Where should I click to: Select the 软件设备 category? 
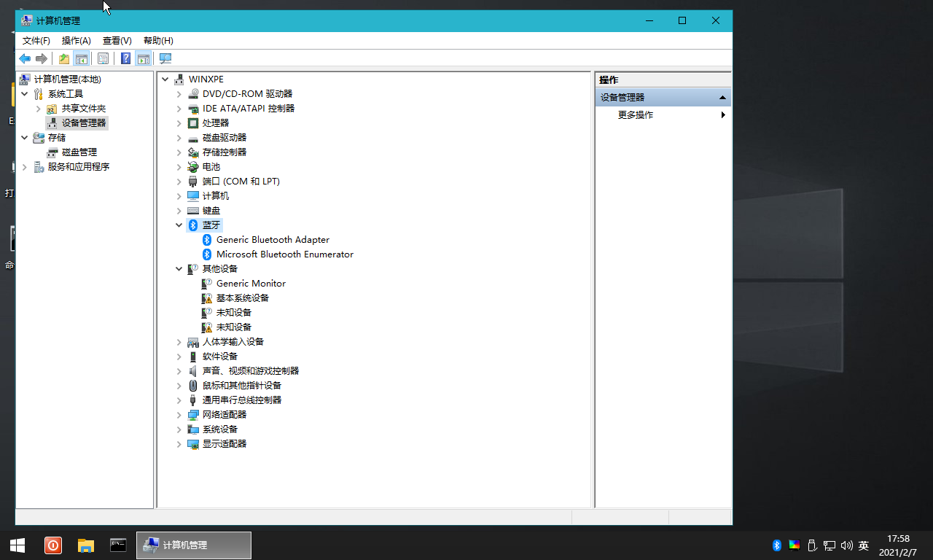pyautogui.click(x=220, y=357)
